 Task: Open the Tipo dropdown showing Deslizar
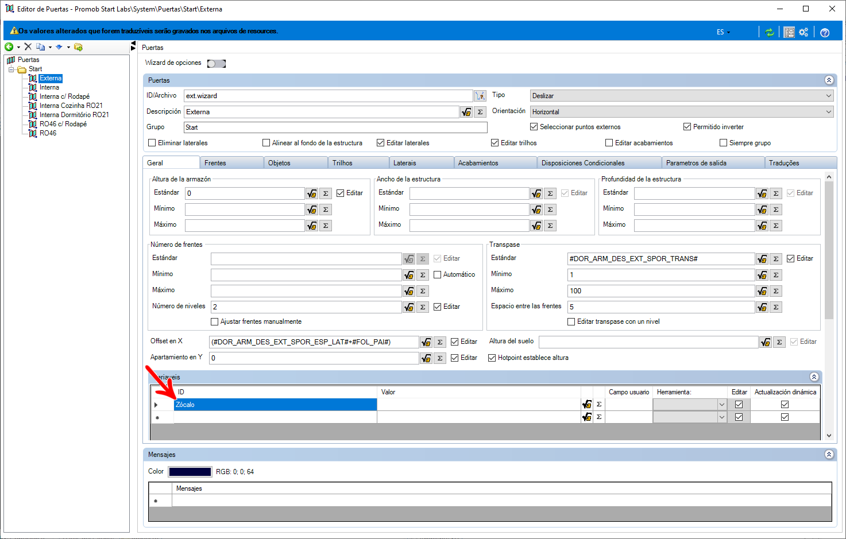click(681, 96)
